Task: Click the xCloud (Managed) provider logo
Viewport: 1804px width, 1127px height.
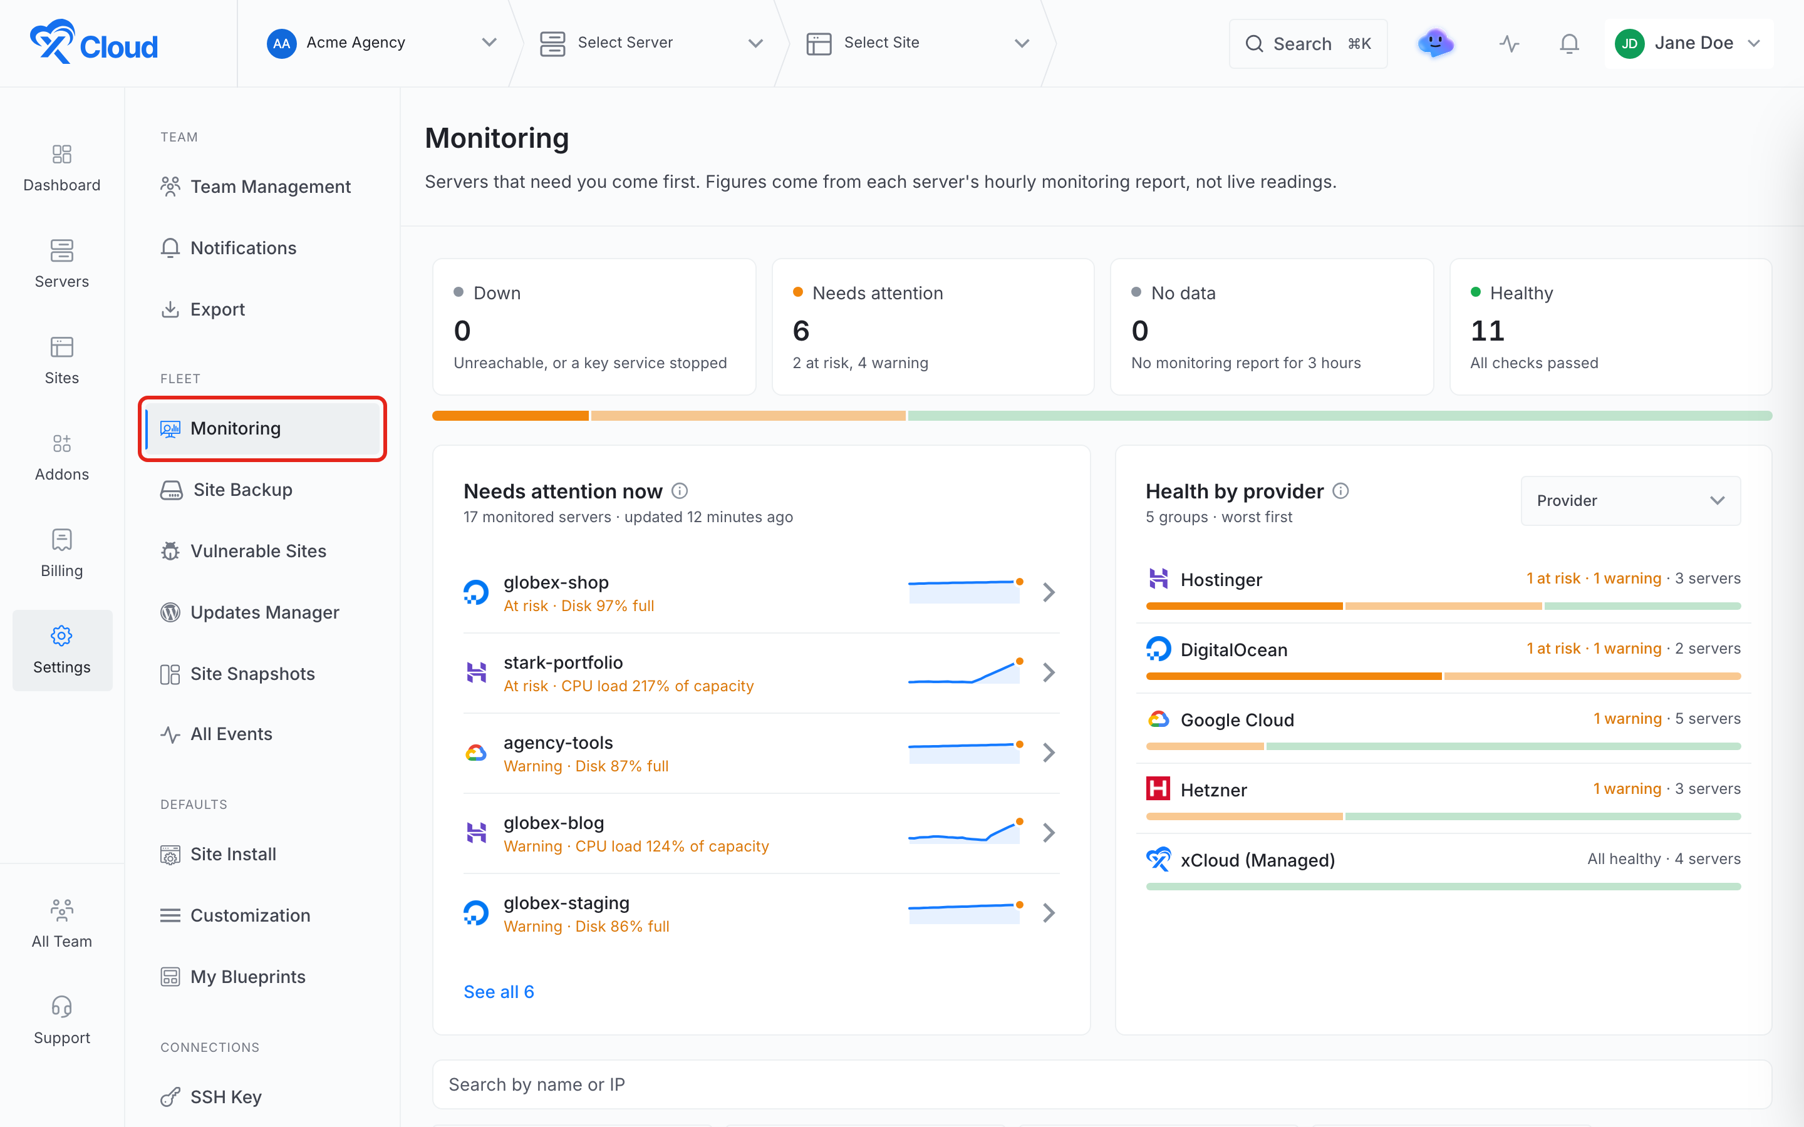Action: coord(1158,858)
